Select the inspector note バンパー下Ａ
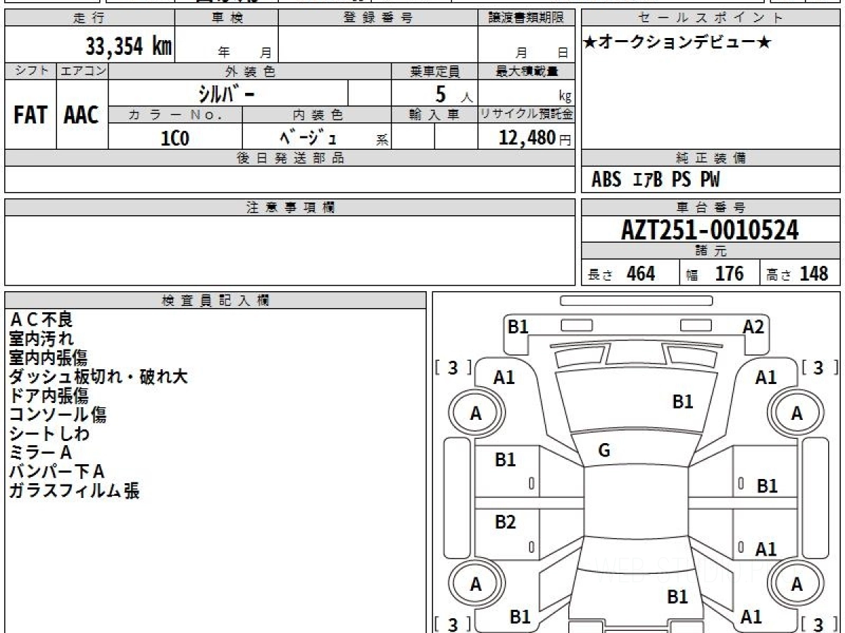The image size is (845, 633). 57,472
